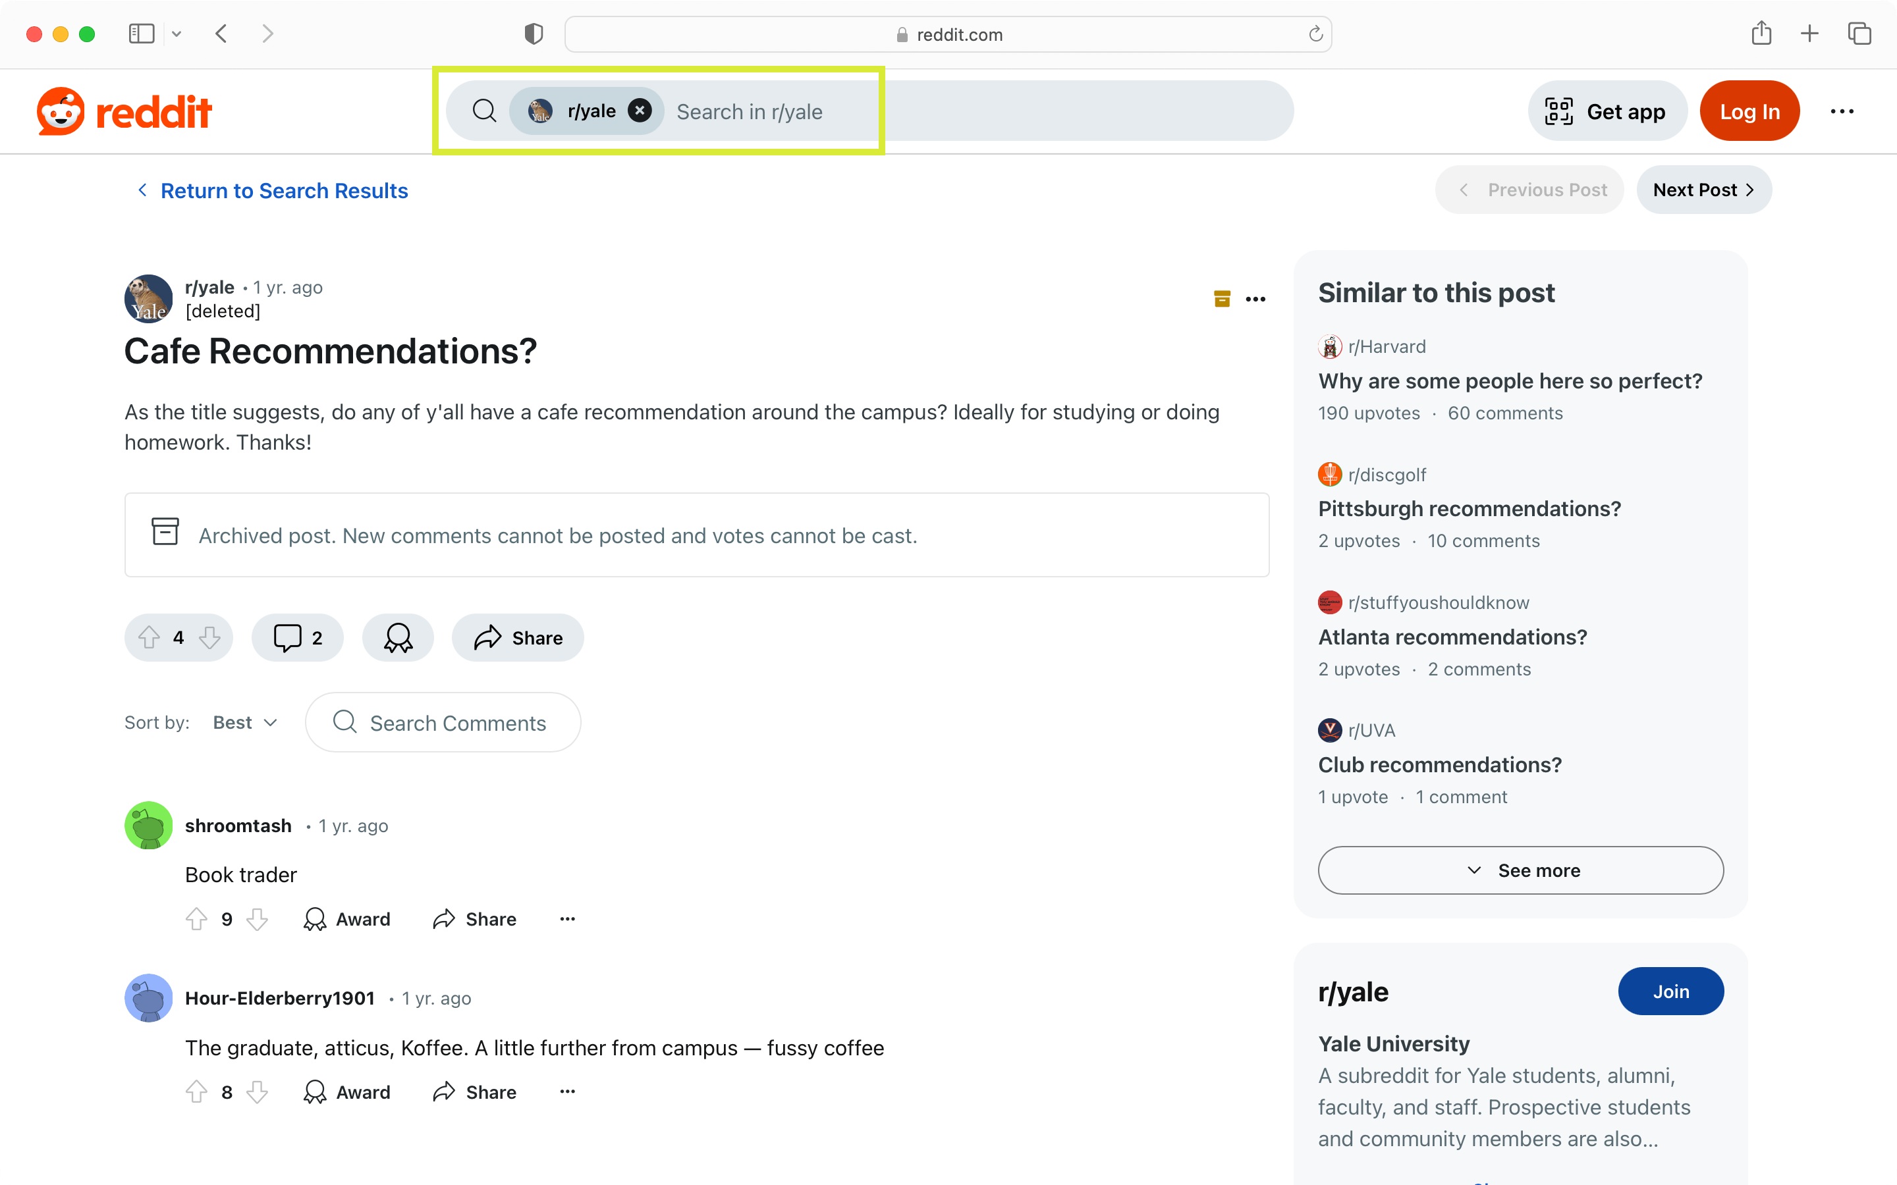Give an award to the post

(x=399, y=637)
